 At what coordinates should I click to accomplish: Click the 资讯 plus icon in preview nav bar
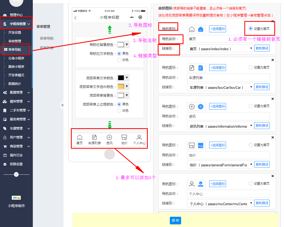tap(109, 137)
